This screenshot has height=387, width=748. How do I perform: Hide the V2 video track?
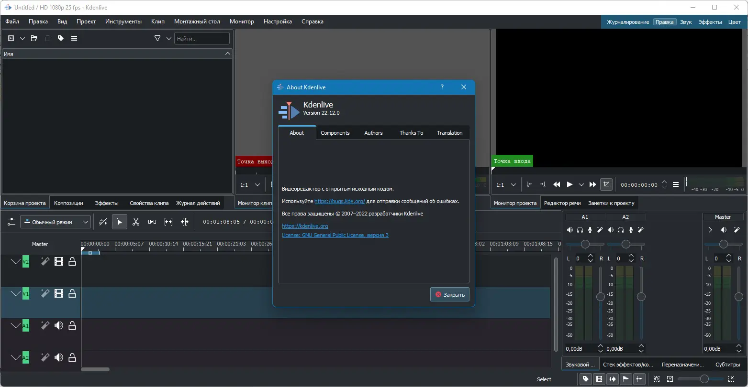pos(59,261)
